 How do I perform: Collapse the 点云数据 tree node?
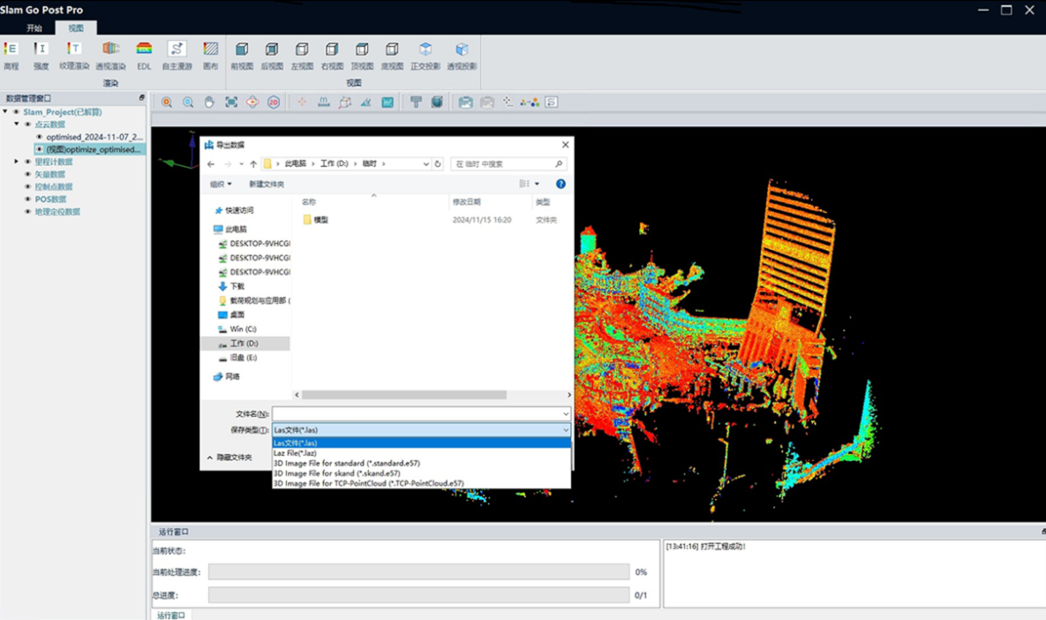click(x=16, y=125)
